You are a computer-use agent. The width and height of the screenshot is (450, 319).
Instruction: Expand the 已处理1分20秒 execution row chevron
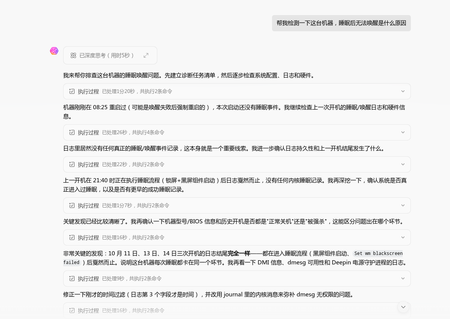(403, 92)
